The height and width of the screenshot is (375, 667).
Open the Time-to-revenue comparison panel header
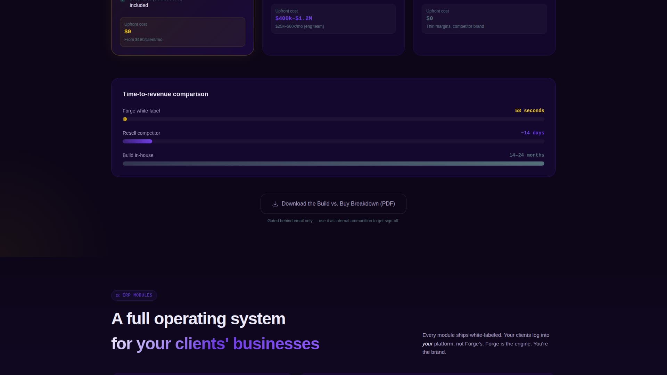[x=165, y=94]
